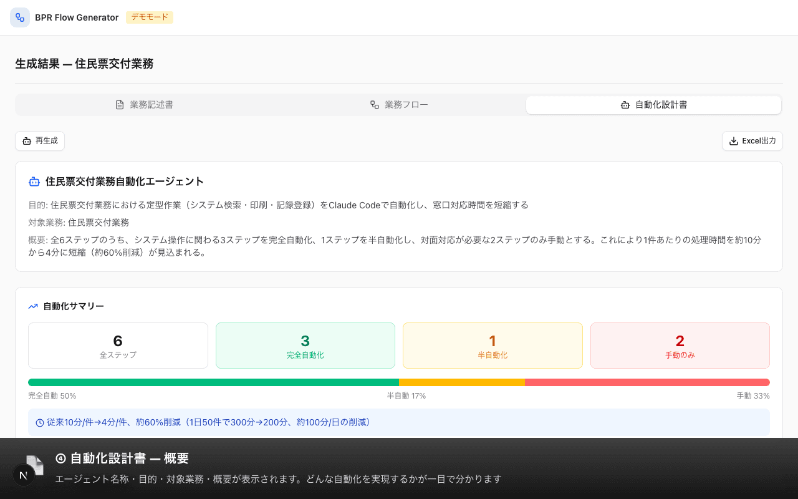This screenshot has height=499, width=798.
Task: Select the 自動化設計書 tab
Action: [x=653, y=104]
